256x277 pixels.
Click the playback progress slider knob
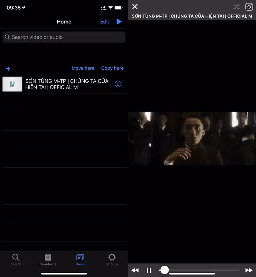coord(164,270)
